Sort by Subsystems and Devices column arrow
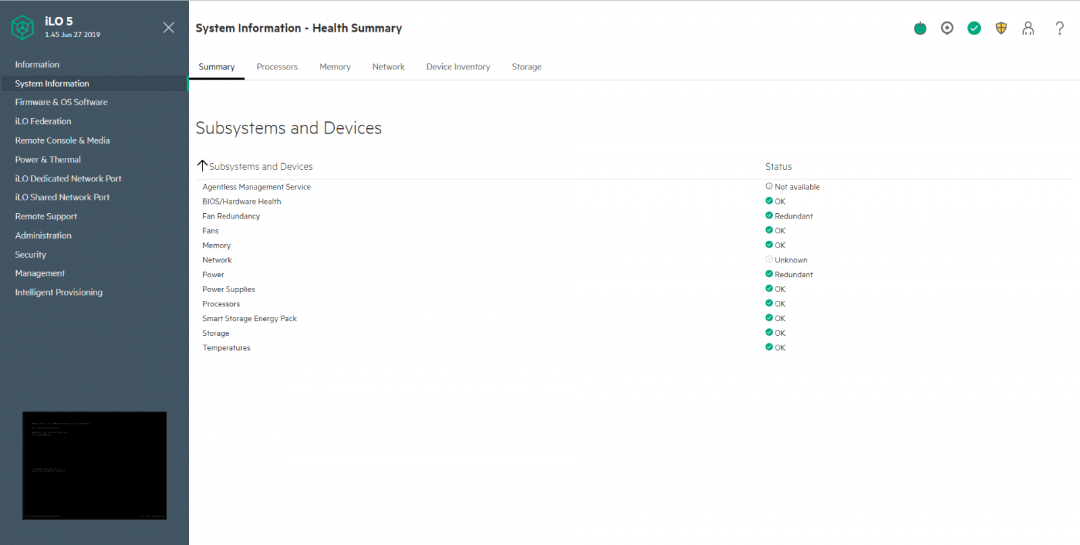 [202, 165]
